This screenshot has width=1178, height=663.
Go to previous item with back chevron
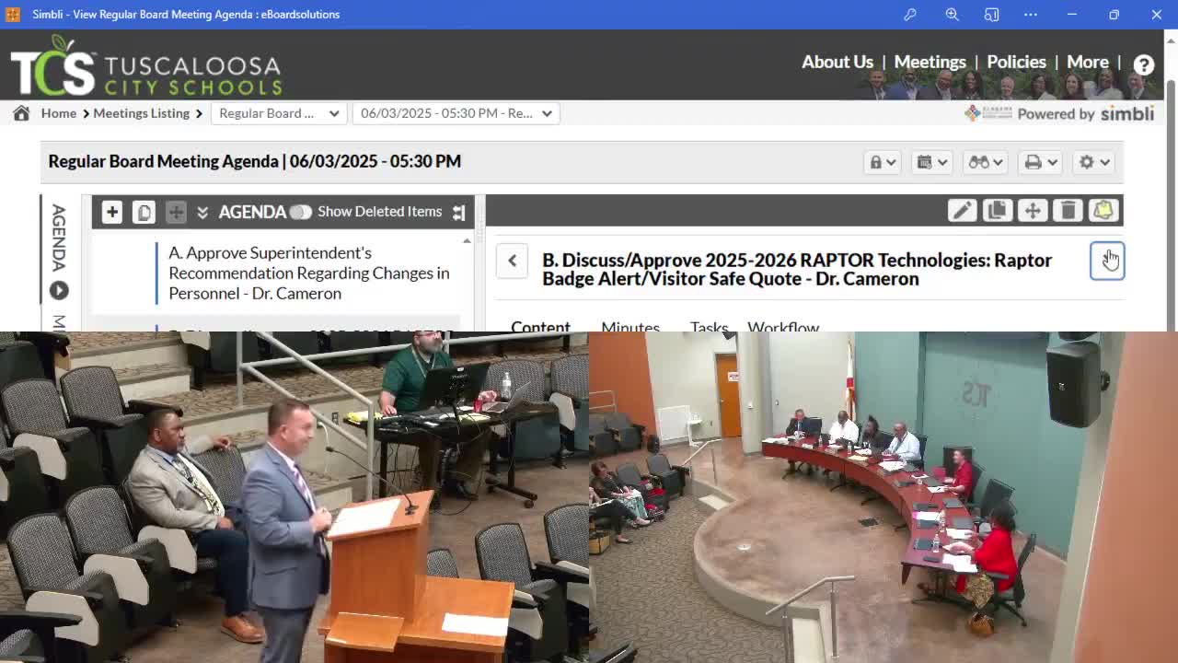click(x=513, y=261)
